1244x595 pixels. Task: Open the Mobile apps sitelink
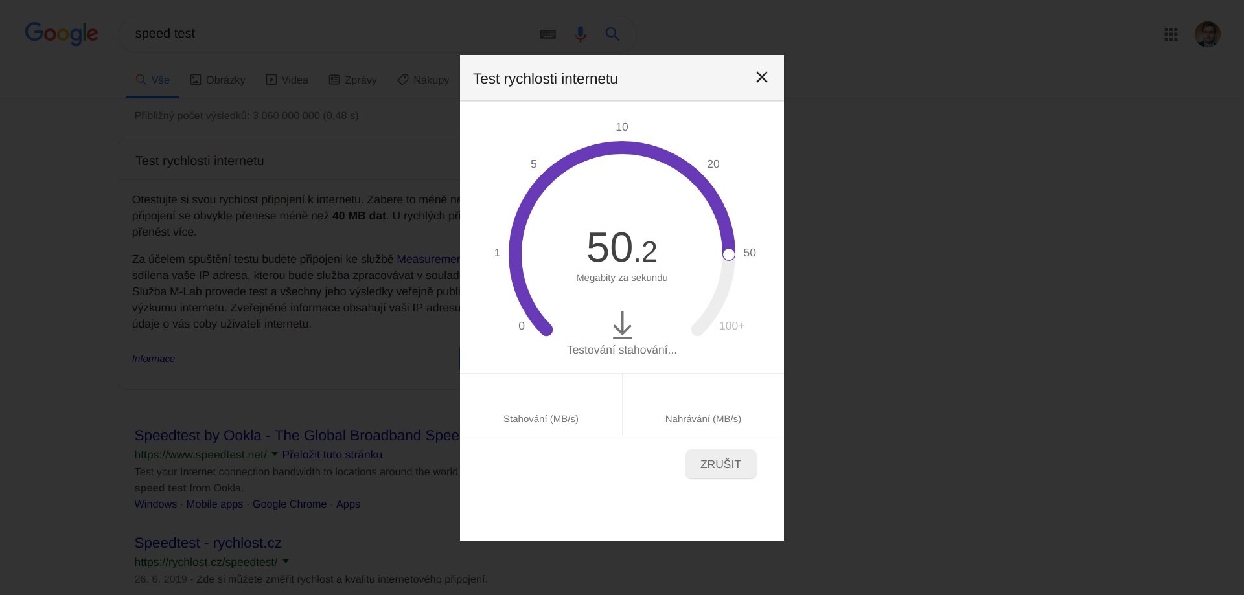pyautogui.click(x=214, y=504)
